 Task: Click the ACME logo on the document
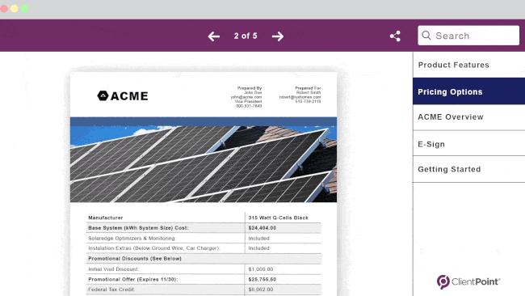point(123,96)
